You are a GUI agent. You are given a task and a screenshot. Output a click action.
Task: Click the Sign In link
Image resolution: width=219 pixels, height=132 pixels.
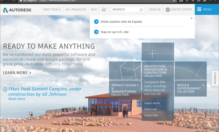point(155,10)
